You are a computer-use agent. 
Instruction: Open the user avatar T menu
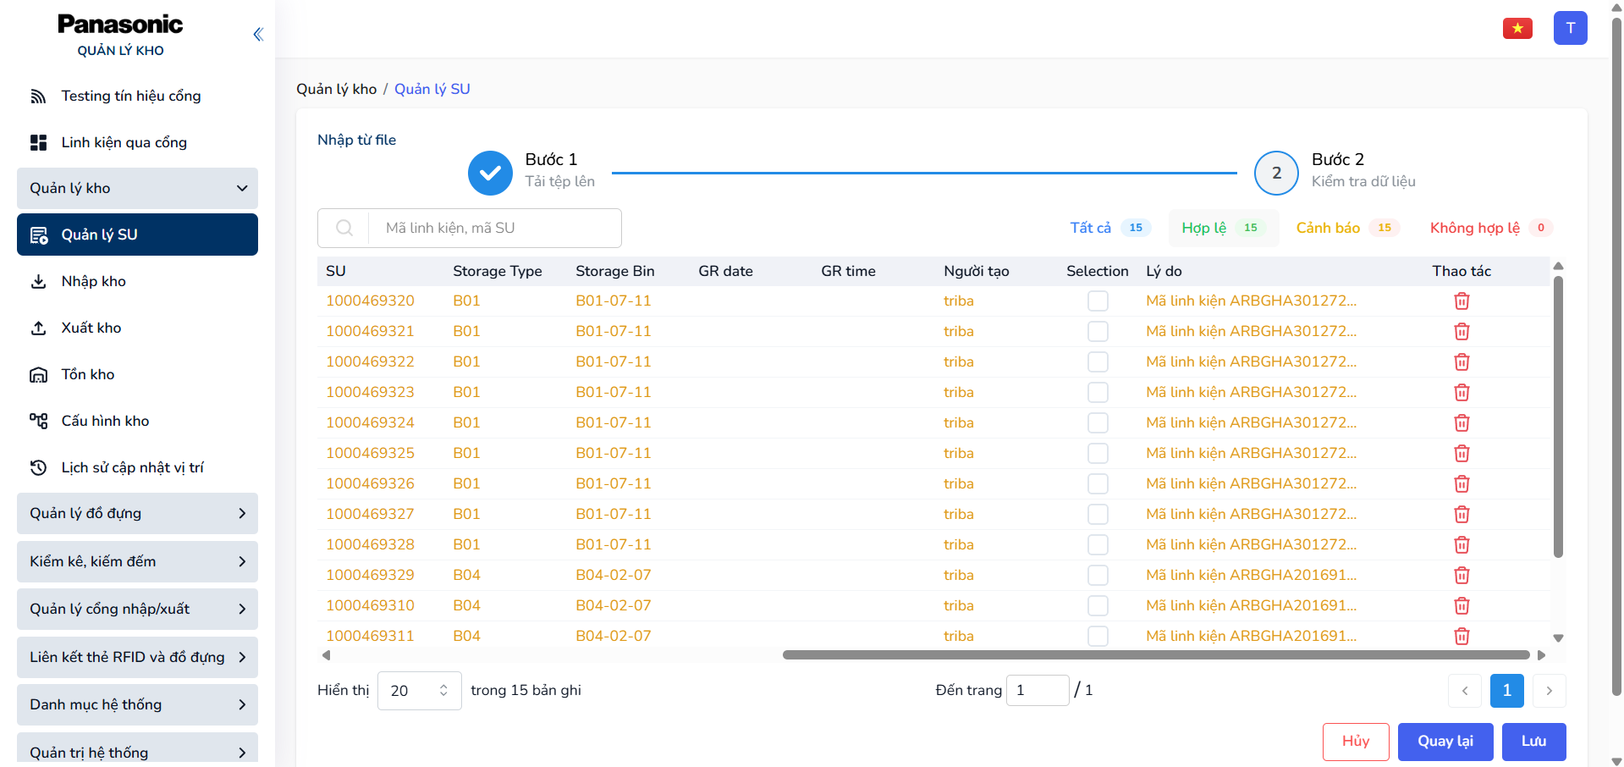click(x=1570, y=28)
